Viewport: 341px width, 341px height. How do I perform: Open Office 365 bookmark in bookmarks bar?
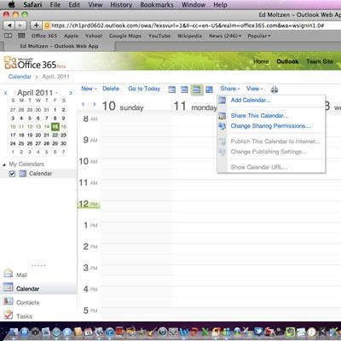tap(44, 36)
